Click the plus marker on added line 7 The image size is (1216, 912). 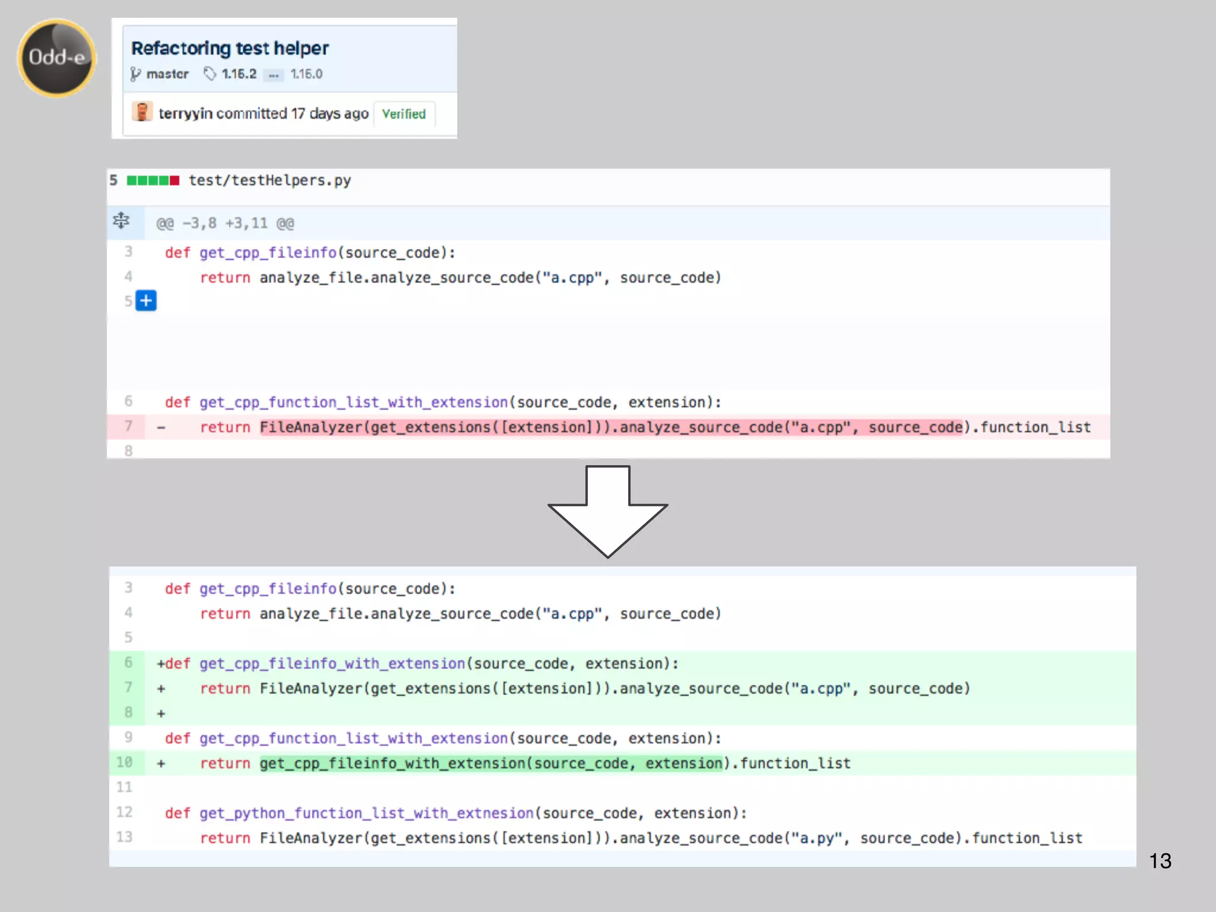point(161,689)
